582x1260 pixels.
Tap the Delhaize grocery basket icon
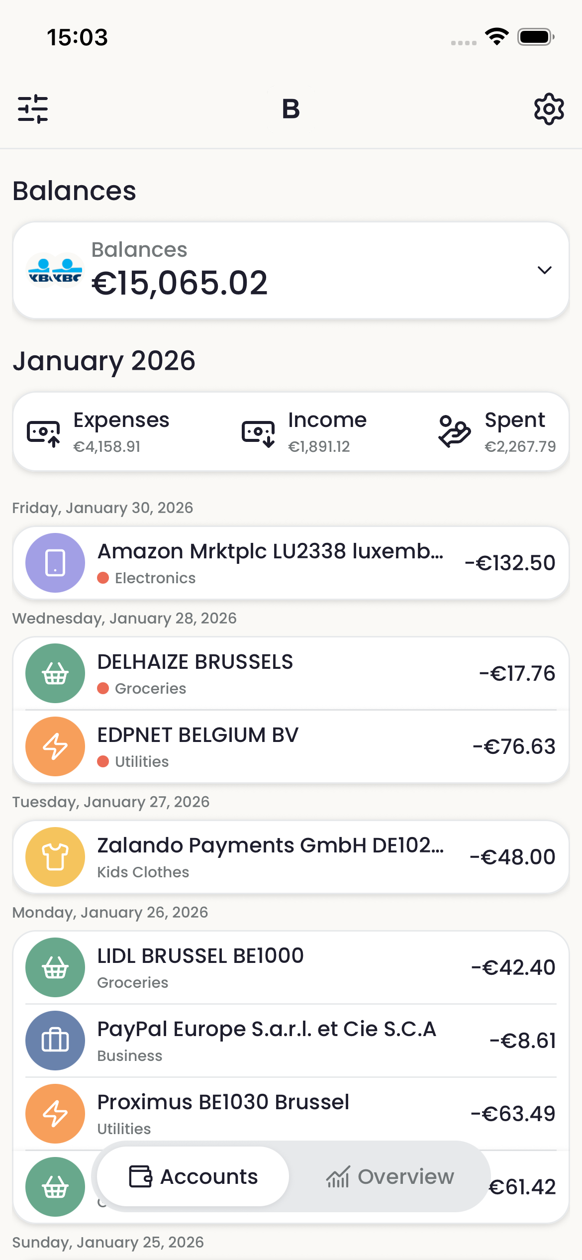pos(55,673)
